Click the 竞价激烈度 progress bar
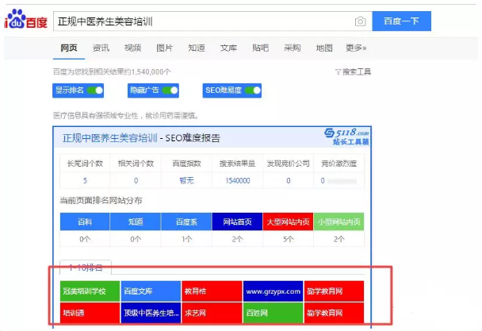 pos(342,181)
